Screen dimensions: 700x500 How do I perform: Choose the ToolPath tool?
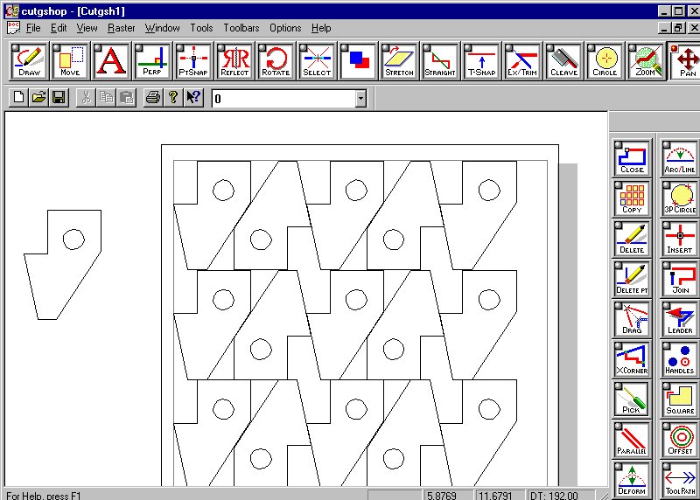(679, 479)
